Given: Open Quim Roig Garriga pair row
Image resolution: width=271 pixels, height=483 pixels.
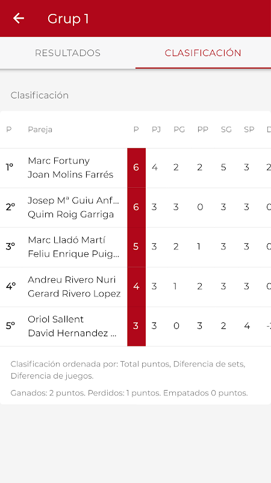Looking at the screenshot, I should click(x=135, y=207).
